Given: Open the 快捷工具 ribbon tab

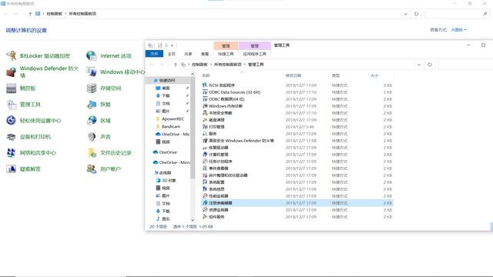Looking at the screenshot, I should [226, 54].
